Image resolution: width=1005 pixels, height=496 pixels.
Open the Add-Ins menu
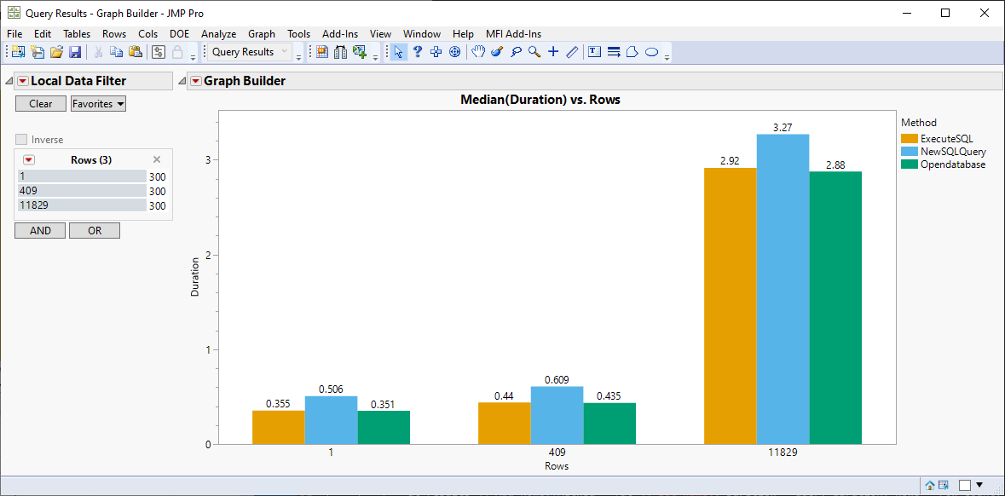340,34
